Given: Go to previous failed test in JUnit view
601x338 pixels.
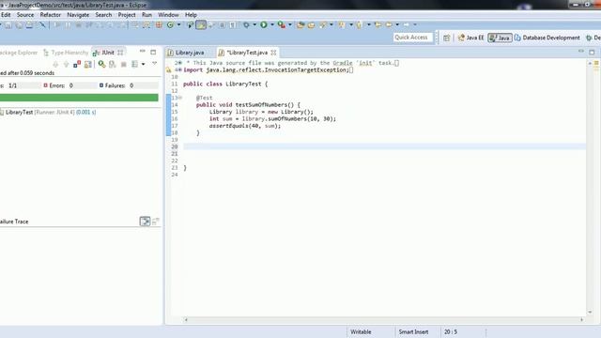Looking at the screenshot, I should pos(66,64).
